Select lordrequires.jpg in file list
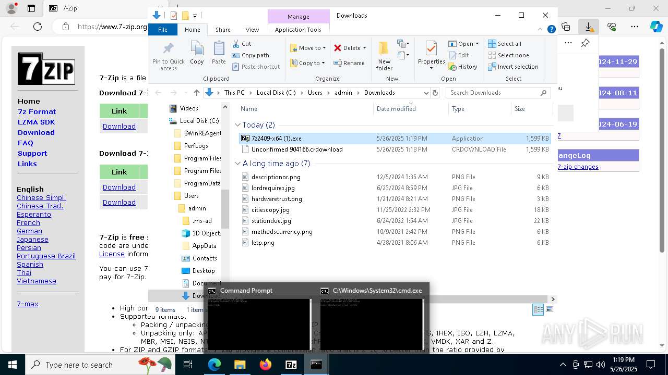 [395, 188]
